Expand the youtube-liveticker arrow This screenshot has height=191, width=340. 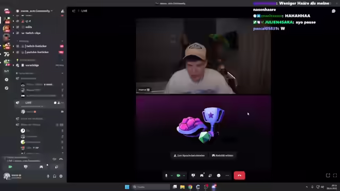point(13,52)
